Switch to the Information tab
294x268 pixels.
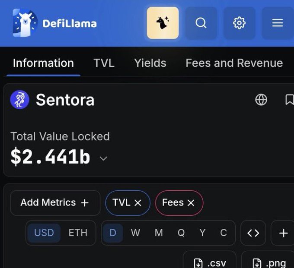click(x=43, y=63)
